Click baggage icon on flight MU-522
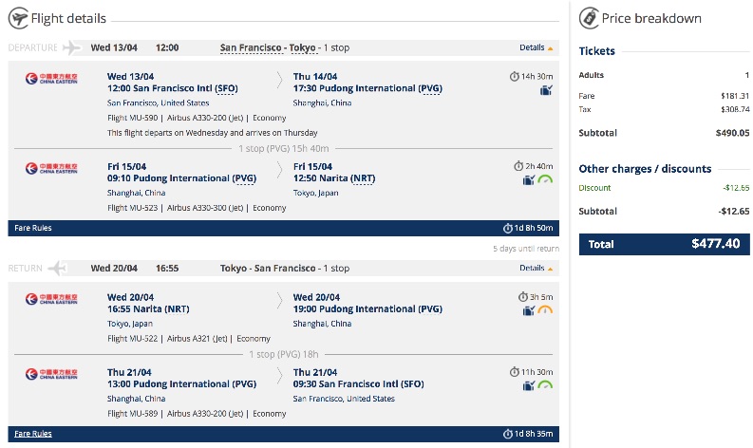Viewport: 753px width, 448px height. point(528,310)
